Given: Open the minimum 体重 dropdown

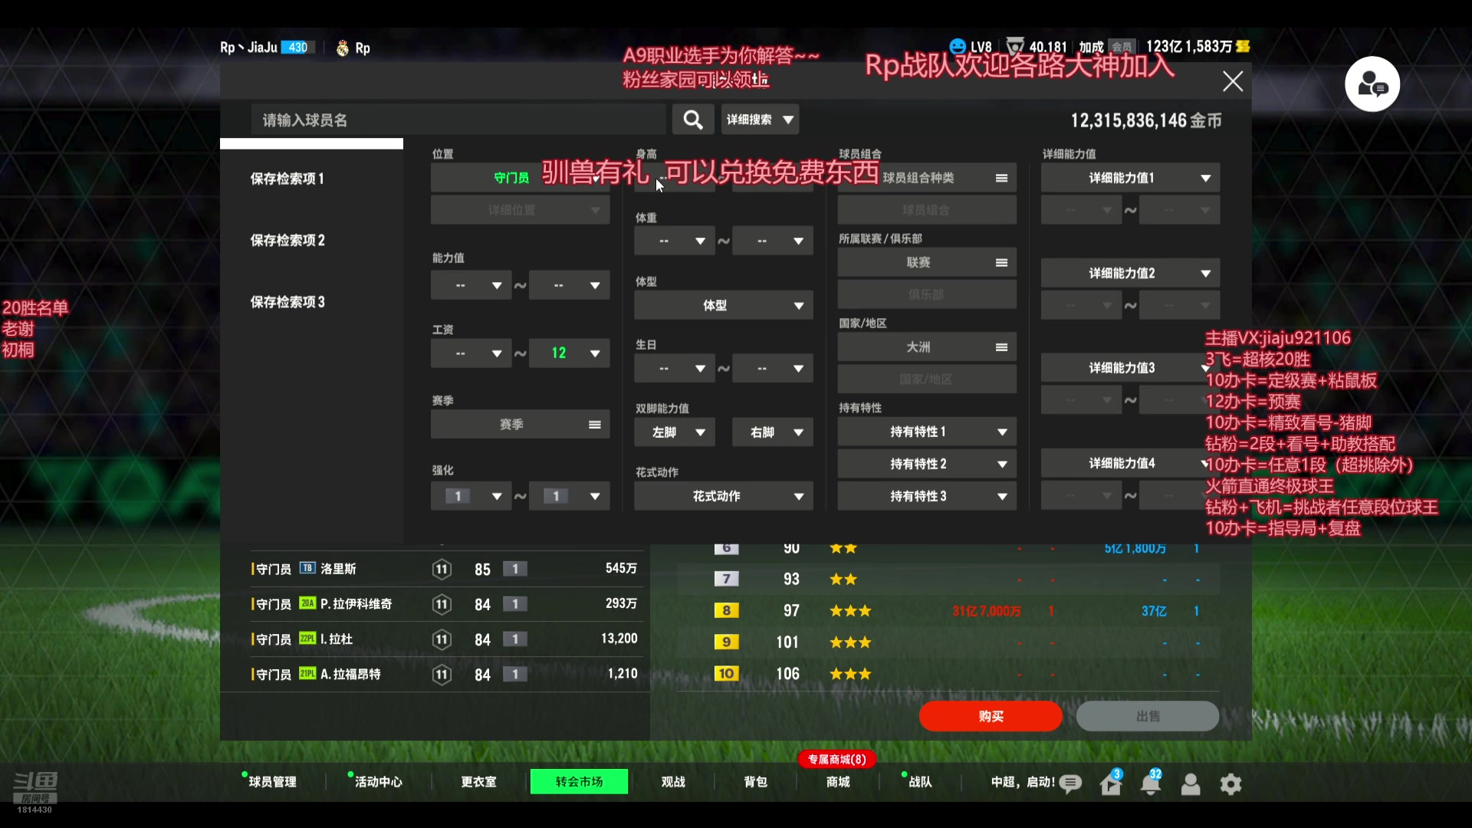Looking at the screenshot, I should pyautogui.click(x=675, y=241).
